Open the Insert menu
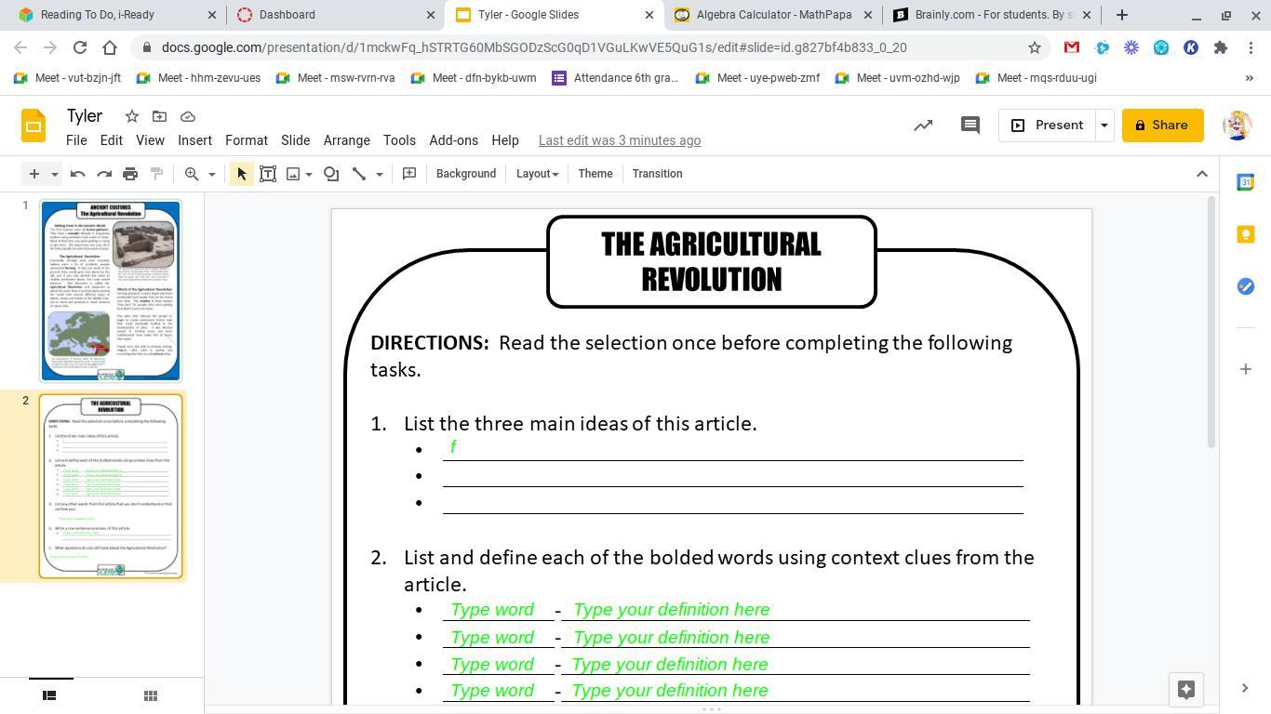1271x714 pixels. click(x=194, y=140)
